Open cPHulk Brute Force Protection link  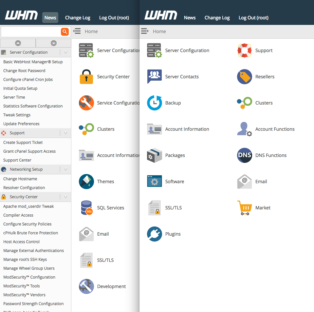31,233
